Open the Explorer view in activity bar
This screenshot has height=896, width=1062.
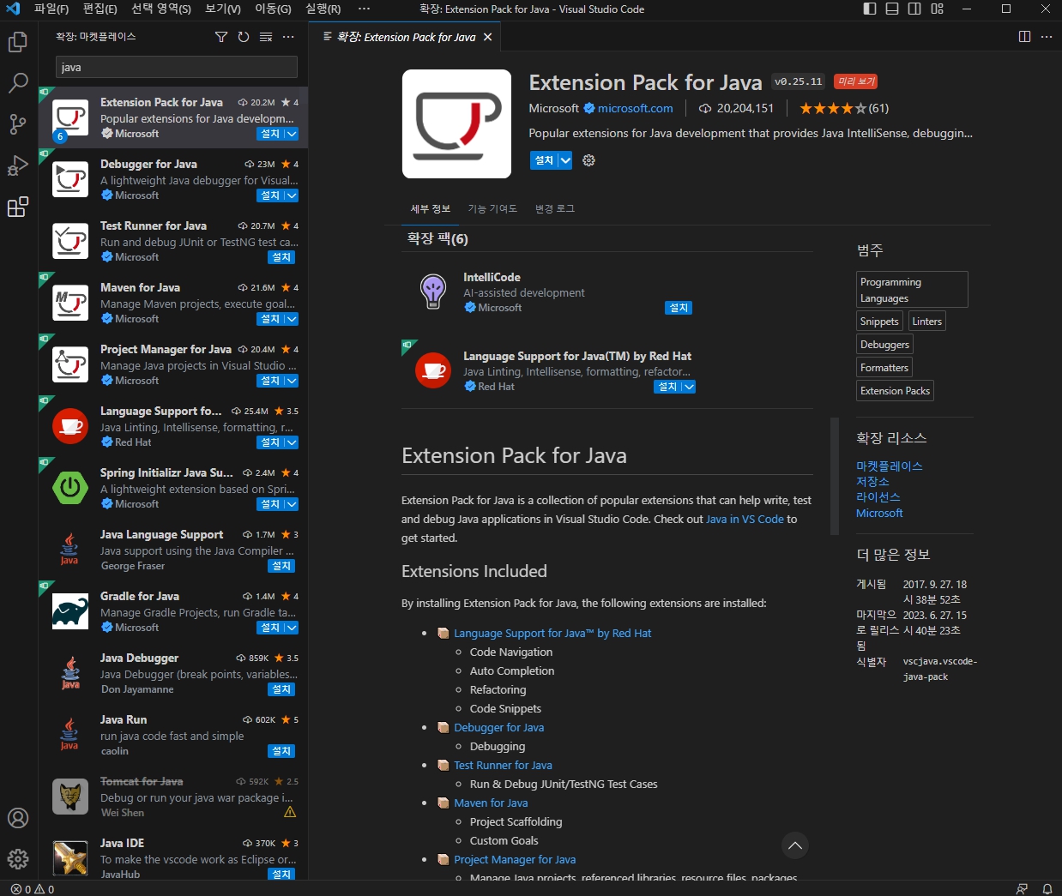[x=18, y=41]
